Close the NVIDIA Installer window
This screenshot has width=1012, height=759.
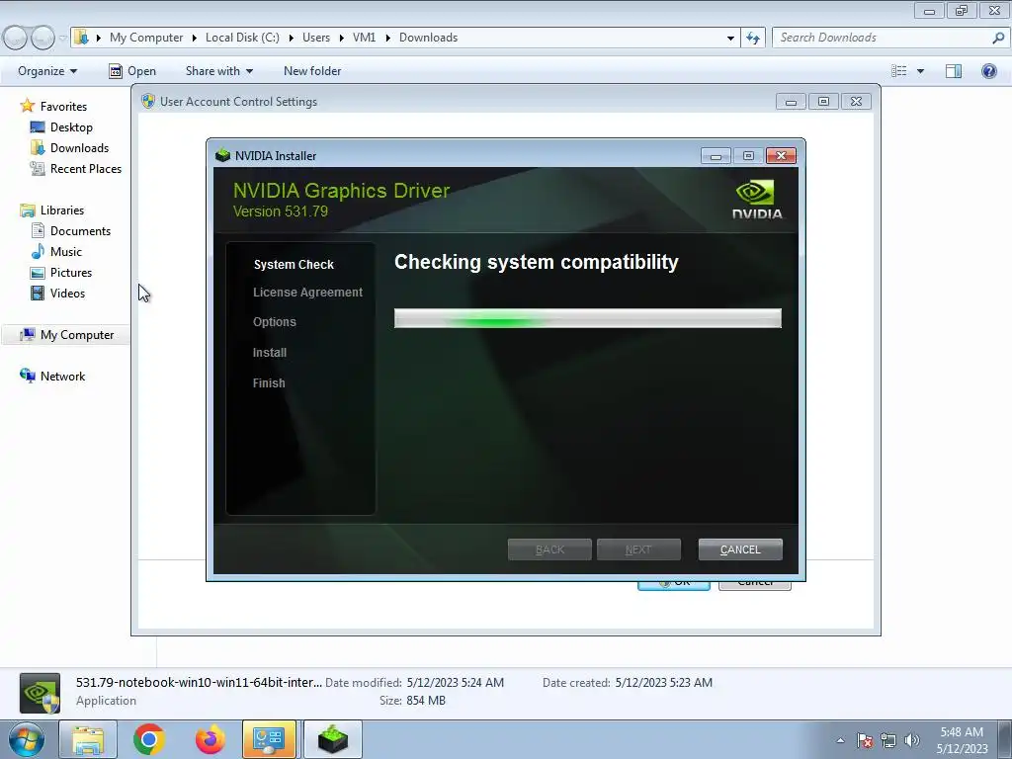coord(781,155)
